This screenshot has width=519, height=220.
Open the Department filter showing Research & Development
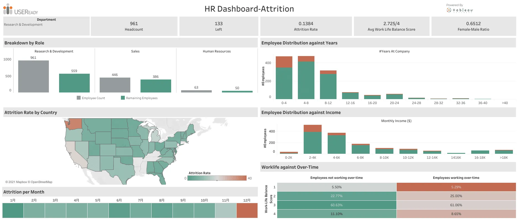(x=46, y=25)
